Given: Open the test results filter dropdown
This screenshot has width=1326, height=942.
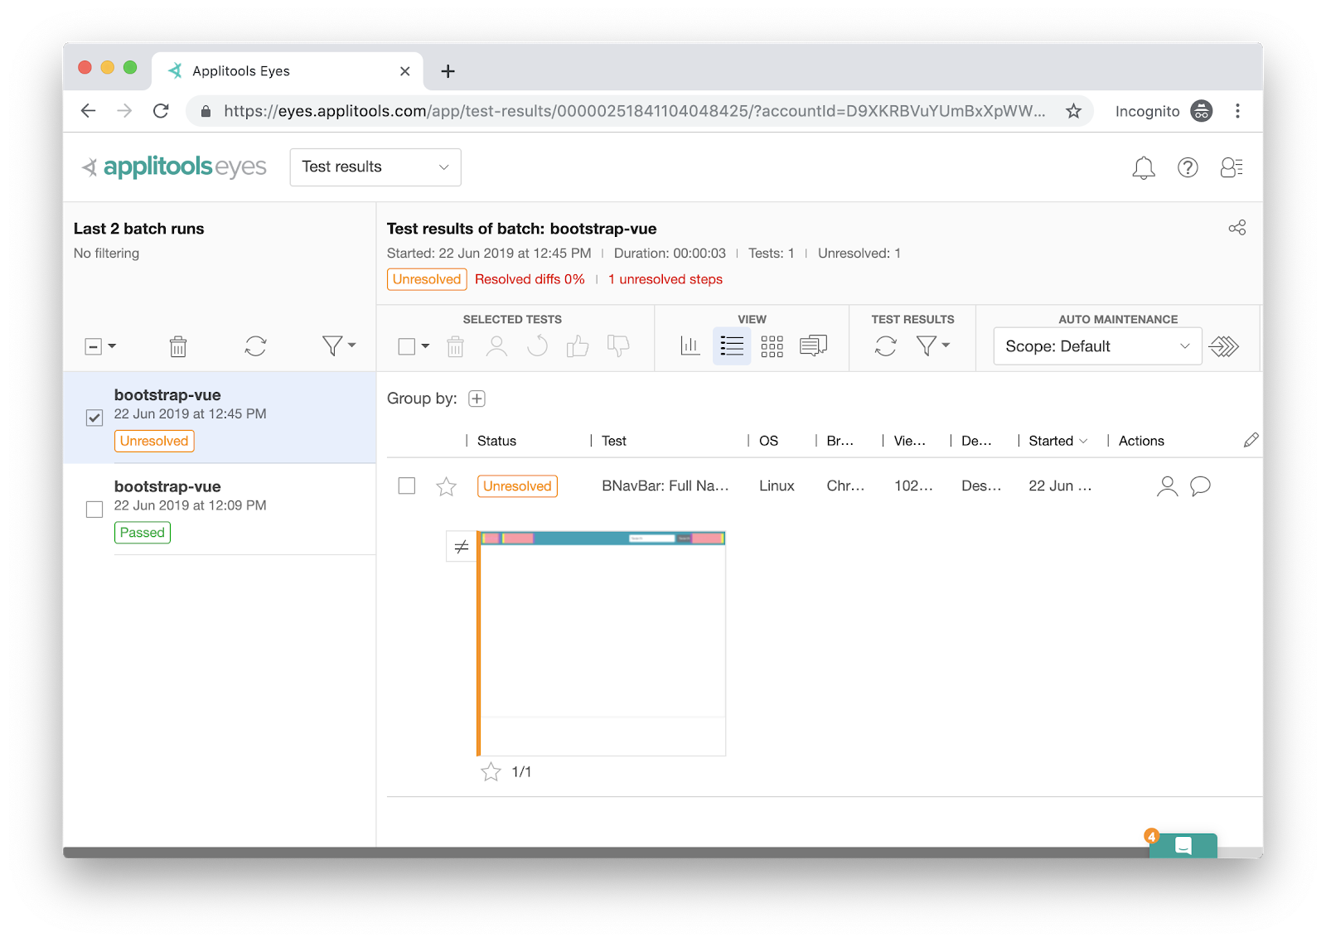Looking at the screenshot, I should tap(932, 346).
